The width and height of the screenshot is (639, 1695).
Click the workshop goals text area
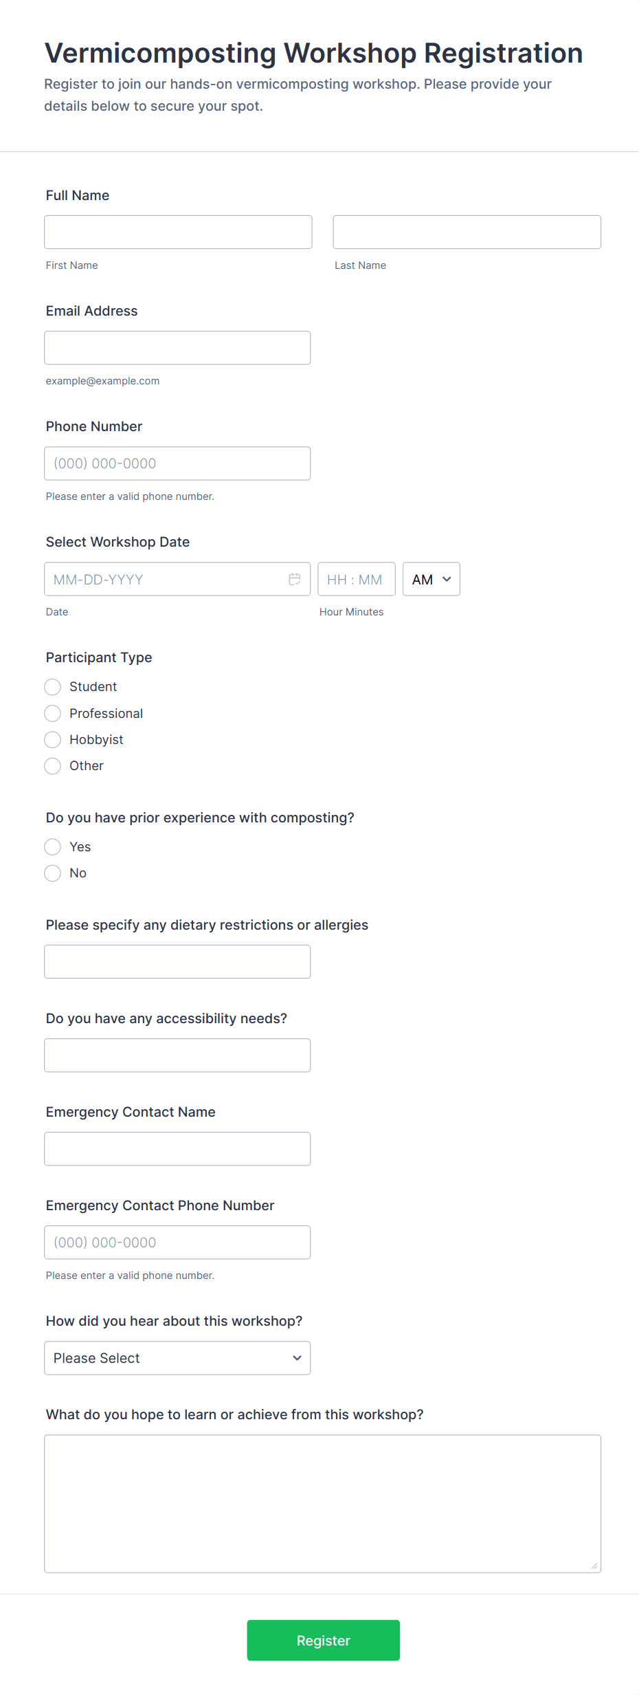322,1502
